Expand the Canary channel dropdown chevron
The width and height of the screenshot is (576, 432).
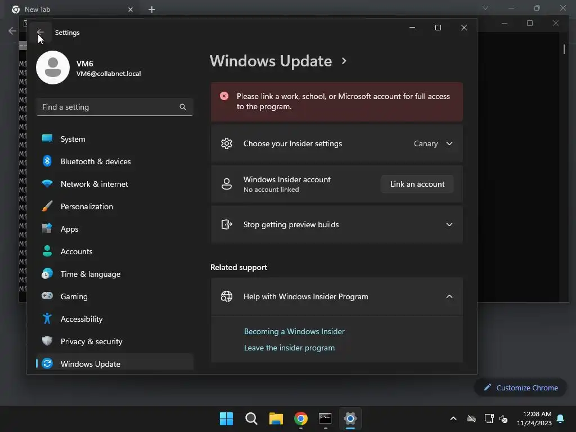(x=449, y=143)
